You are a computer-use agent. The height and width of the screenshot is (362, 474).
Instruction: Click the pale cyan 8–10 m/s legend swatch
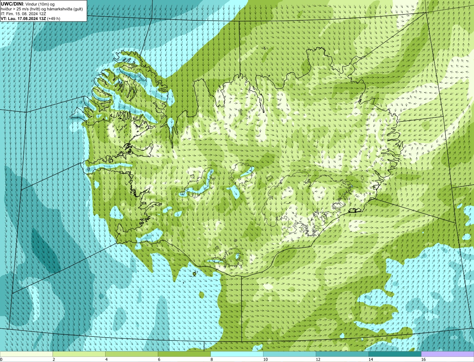[237, 354]
